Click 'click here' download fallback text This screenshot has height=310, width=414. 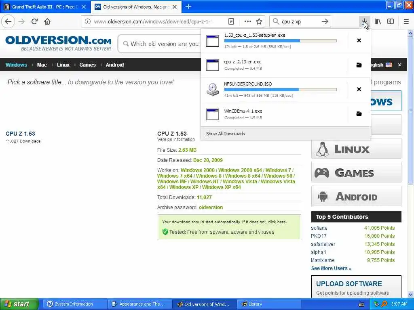(x=277, y=222)
